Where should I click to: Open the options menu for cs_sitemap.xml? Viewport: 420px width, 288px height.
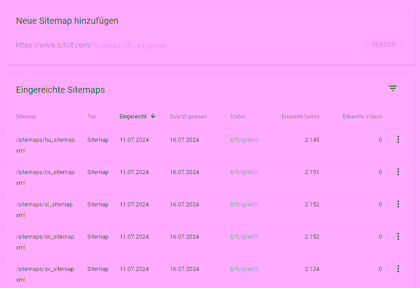point(398,172)
